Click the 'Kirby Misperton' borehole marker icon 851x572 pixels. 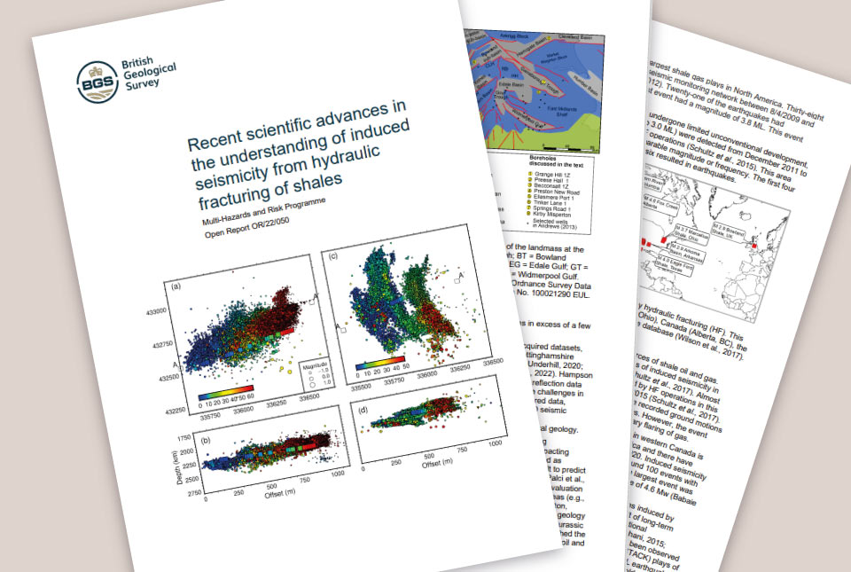[x=529, y=215]
